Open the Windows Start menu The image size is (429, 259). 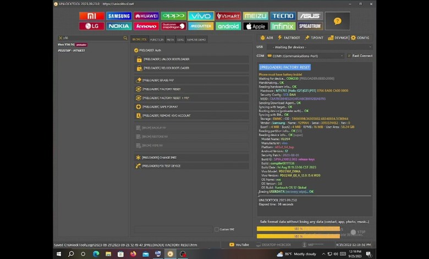59,254
